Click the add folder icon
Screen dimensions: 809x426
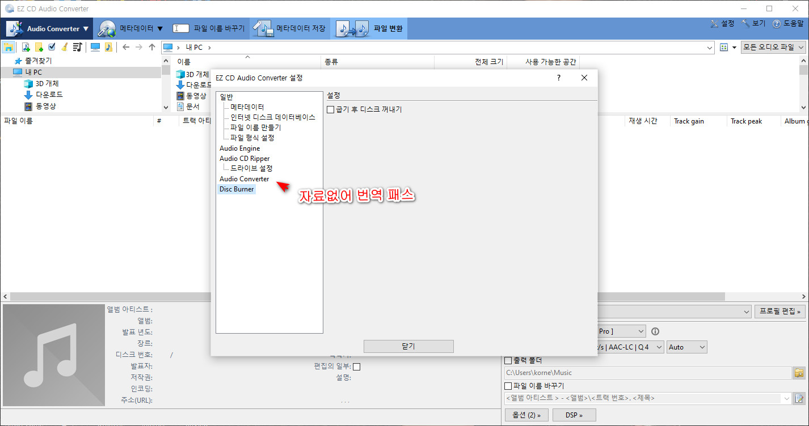coord(39,47)
